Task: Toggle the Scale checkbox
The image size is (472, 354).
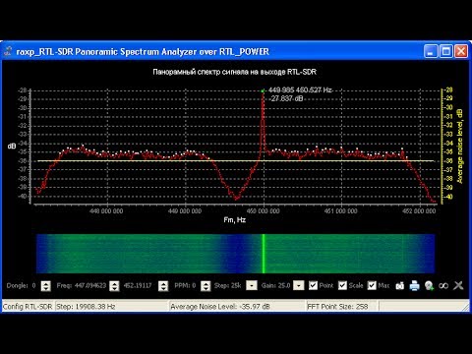Action: click(x=342, y=285)
